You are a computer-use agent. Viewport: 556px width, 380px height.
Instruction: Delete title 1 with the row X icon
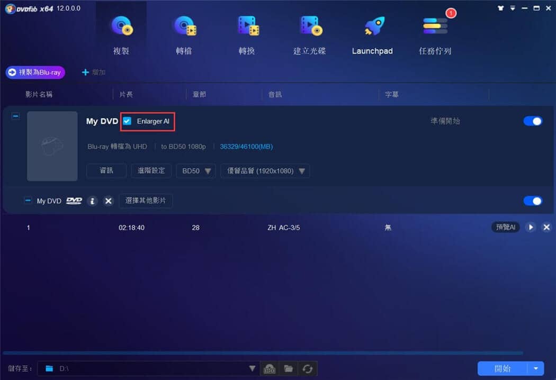click(546, 227)
